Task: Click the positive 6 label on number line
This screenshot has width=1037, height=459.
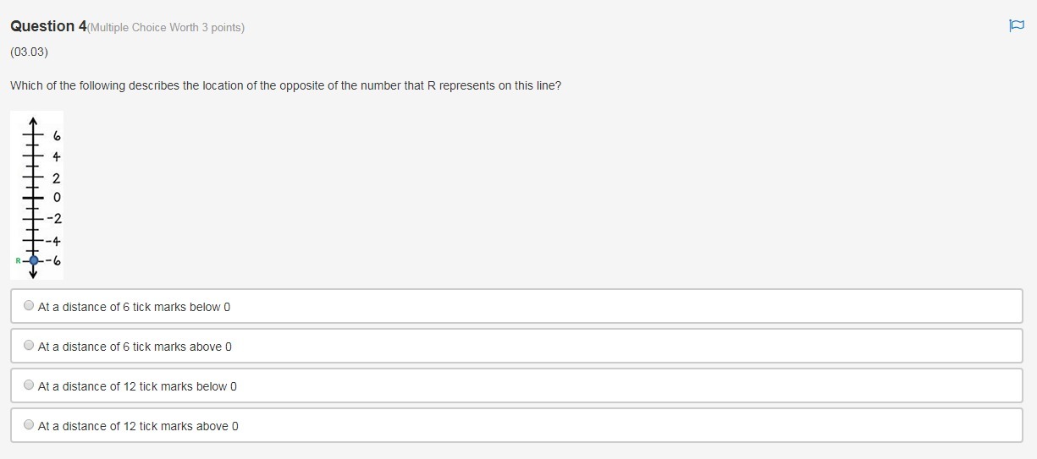Action: click(x=57, y=136)
